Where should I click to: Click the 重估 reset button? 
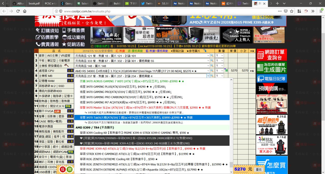tap(258, 169)
